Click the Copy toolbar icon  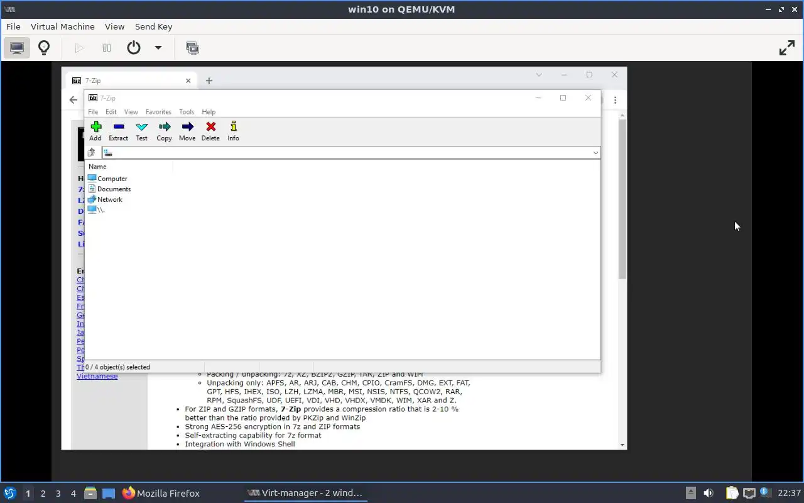coord(164,131)
